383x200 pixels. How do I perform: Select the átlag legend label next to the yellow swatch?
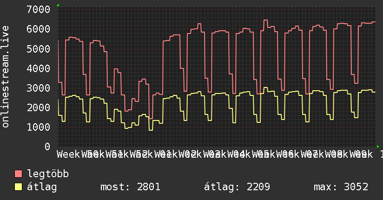pyautogui.click(x=42, y=187)
